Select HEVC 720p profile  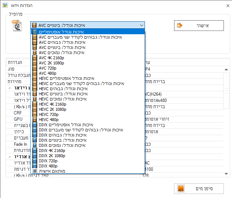87,114
